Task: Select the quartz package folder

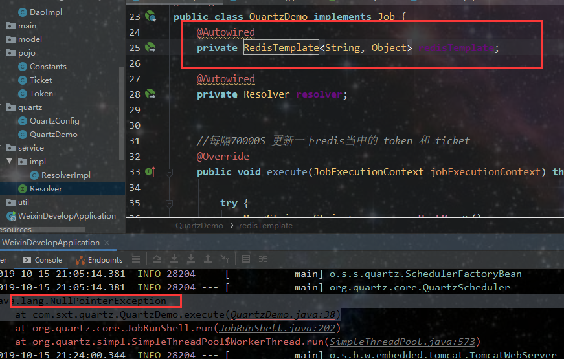Action: 30,107
